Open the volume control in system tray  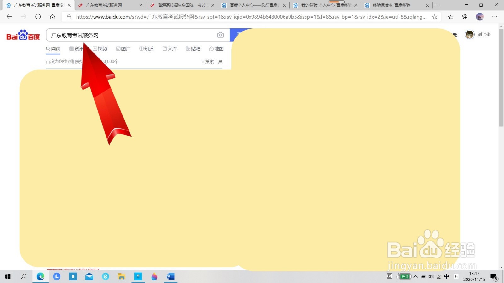(x=431, y=276)
